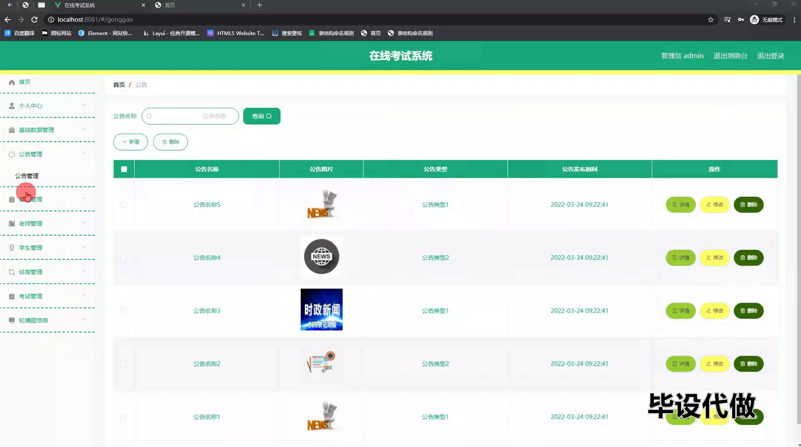Open a new browser tab with the plus icon
This screenshot has width=801, height=447.
coord(259,5)
